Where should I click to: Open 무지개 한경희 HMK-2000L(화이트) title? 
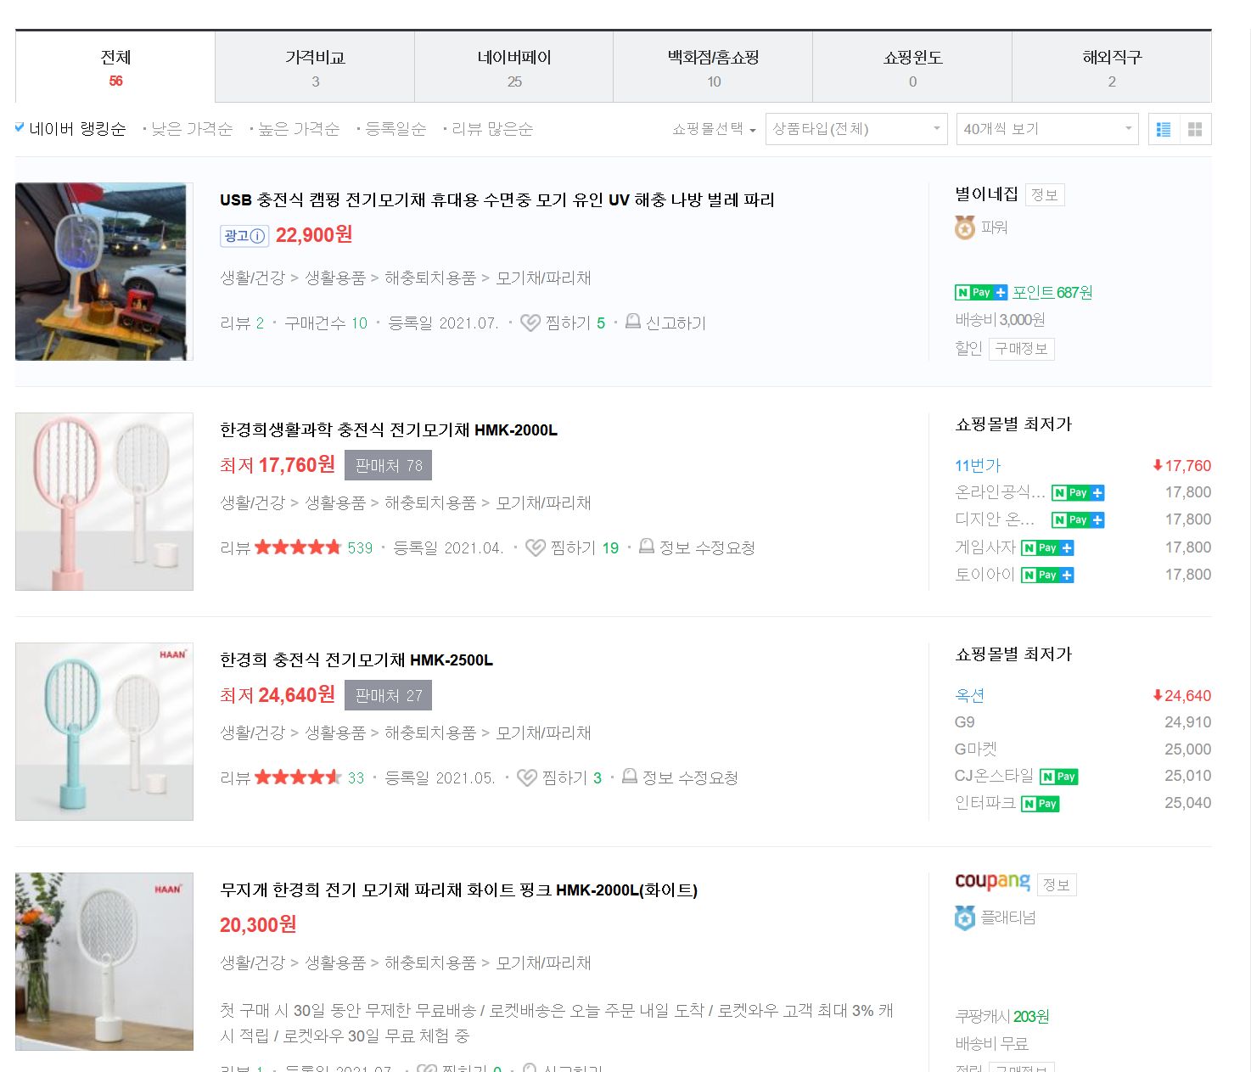pyautogui.click(x=458, y=890)
